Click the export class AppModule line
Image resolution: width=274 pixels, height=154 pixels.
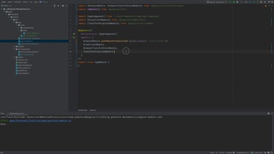(93, 62)
